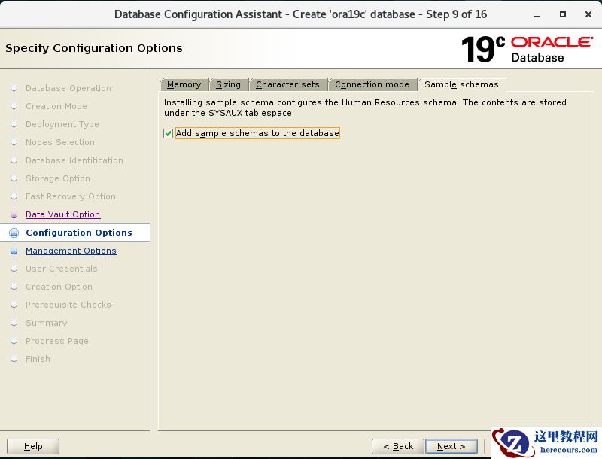The width and height of the screenshot is (602, 459).
Task: Click the Creation Option step label
Action: point(59,287)
